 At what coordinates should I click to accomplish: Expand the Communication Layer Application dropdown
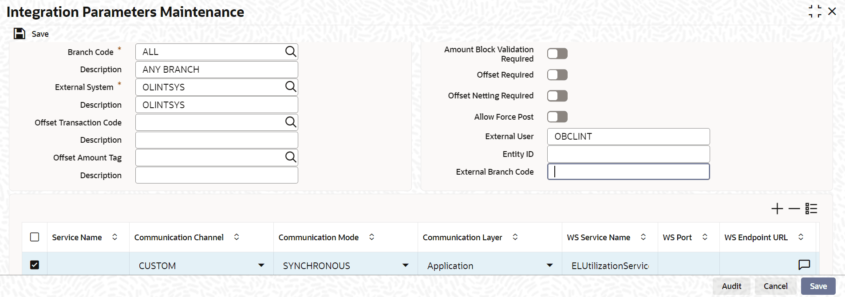click(x=549, y=266)
